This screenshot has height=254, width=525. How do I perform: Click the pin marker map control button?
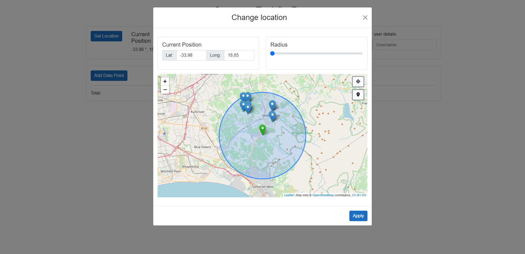tap(358, 95)
